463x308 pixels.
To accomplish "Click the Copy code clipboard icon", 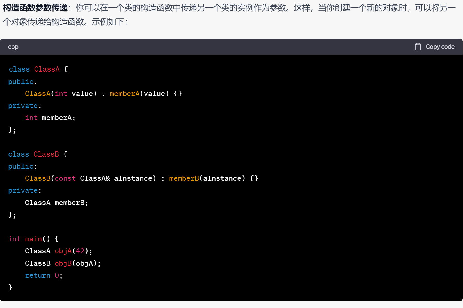I will coord(418,47).
